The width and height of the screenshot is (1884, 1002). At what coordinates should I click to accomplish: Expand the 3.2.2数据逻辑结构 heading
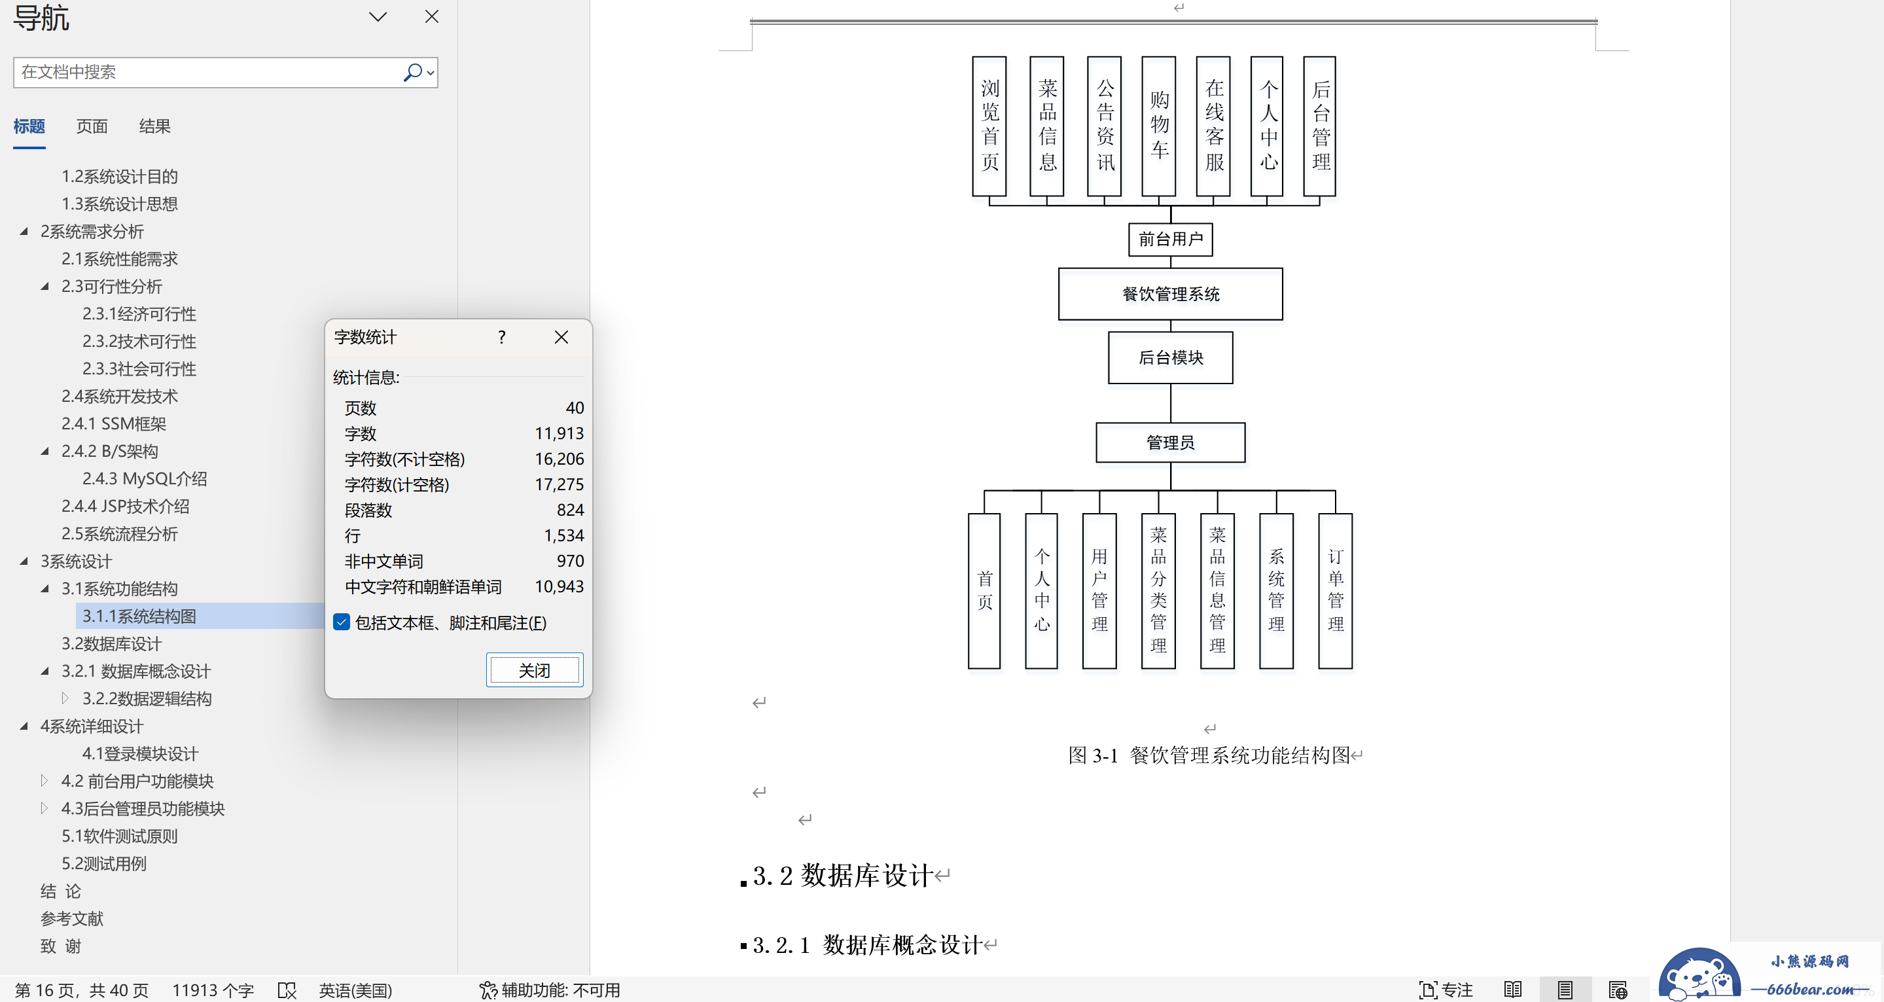pos(65,698)
